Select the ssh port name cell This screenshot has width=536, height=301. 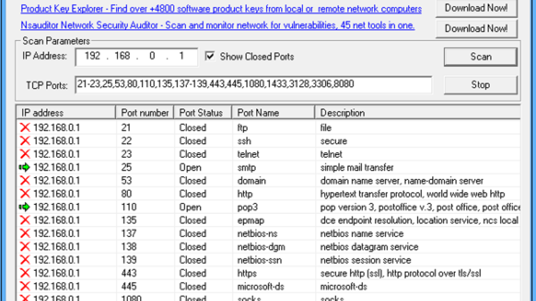coord(244,141)
